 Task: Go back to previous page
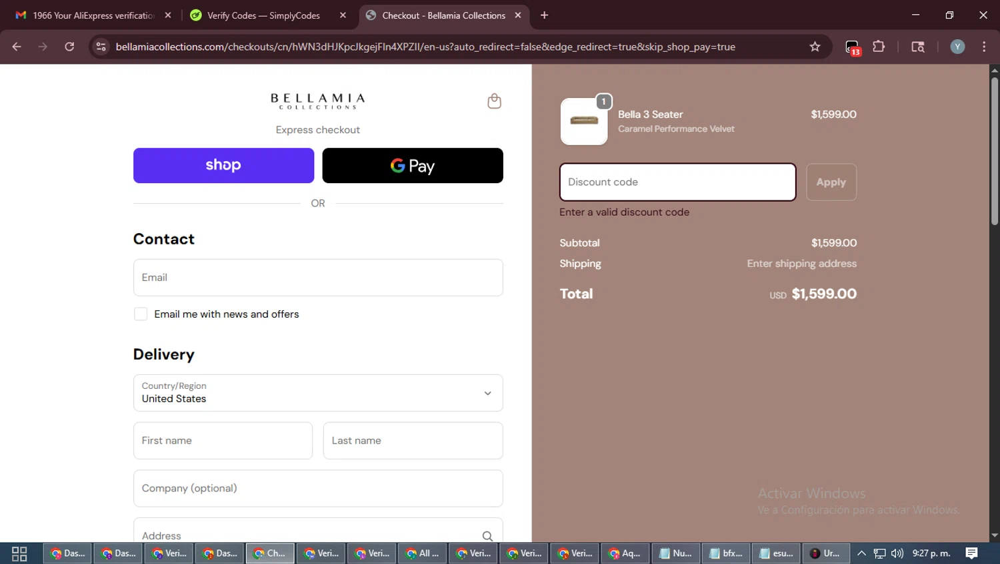point(17,47)
